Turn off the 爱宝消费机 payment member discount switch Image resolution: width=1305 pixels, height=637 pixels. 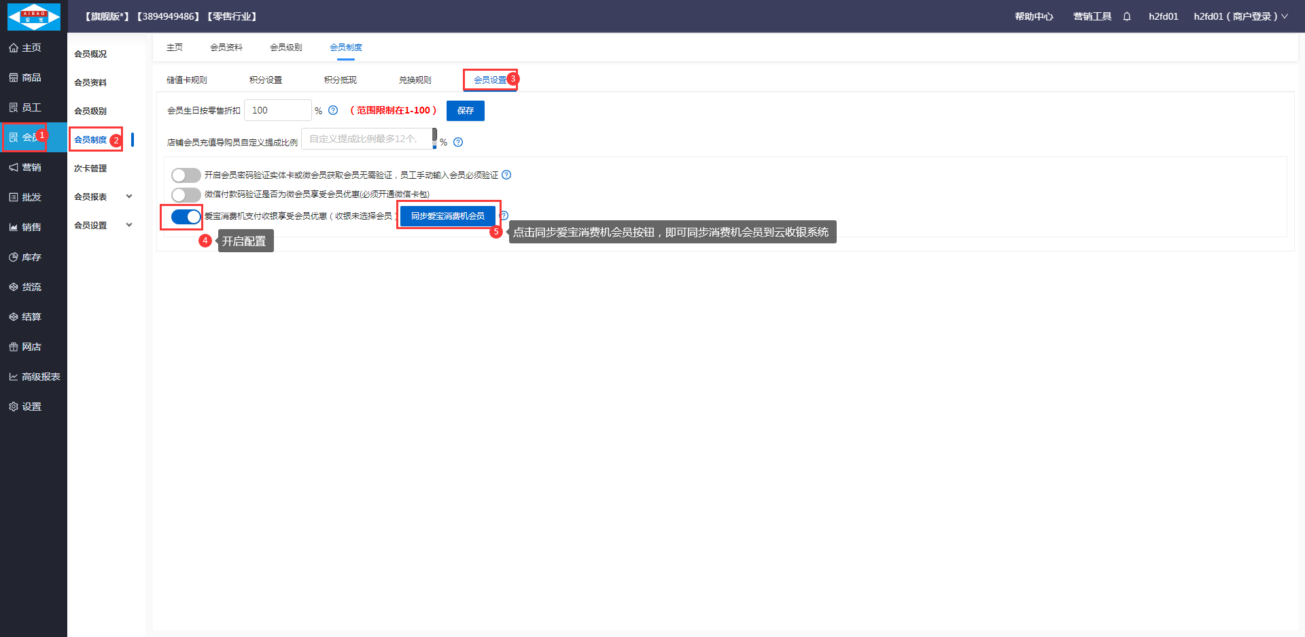pyautogui.click(x=186, y=217)
